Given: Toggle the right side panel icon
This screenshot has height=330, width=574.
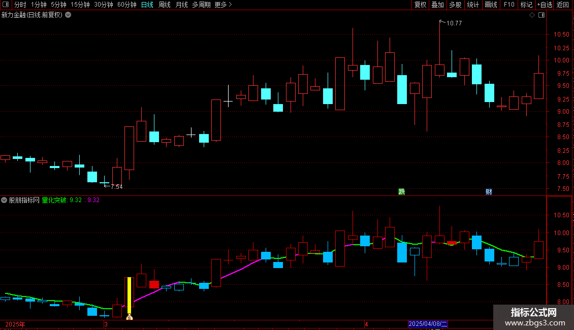Looking at the screenshot, I should click(x=541, y=15).
